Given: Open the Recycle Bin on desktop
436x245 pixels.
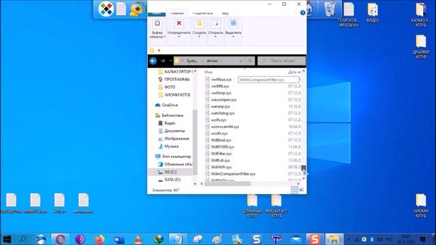Looking at the screenshot, I should pyautogui.click(x=330, y=9).
